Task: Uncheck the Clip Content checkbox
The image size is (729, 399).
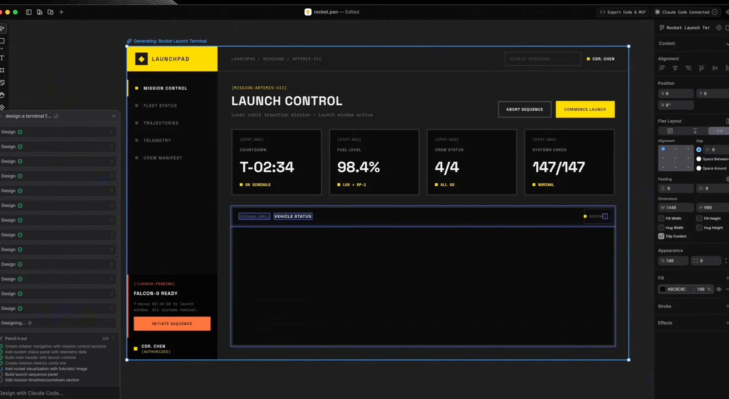Action: point(661,236)
